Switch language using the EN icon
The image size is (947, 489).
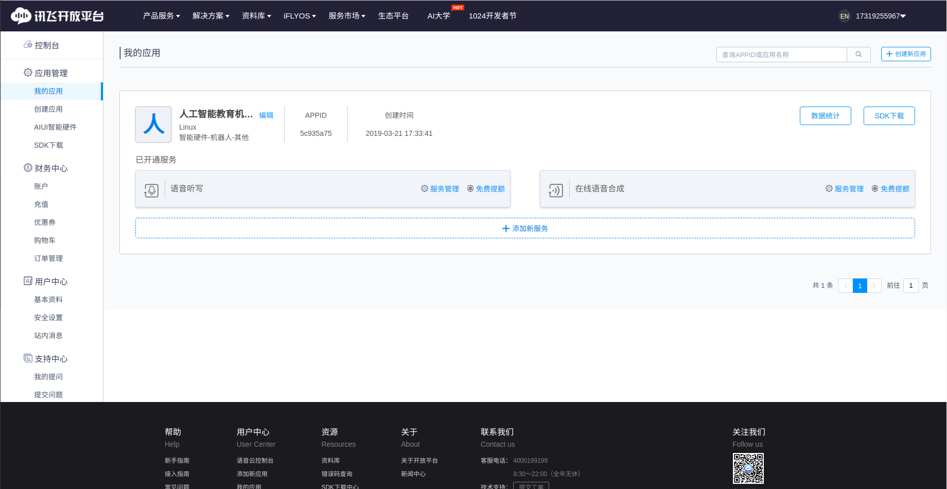844,16
